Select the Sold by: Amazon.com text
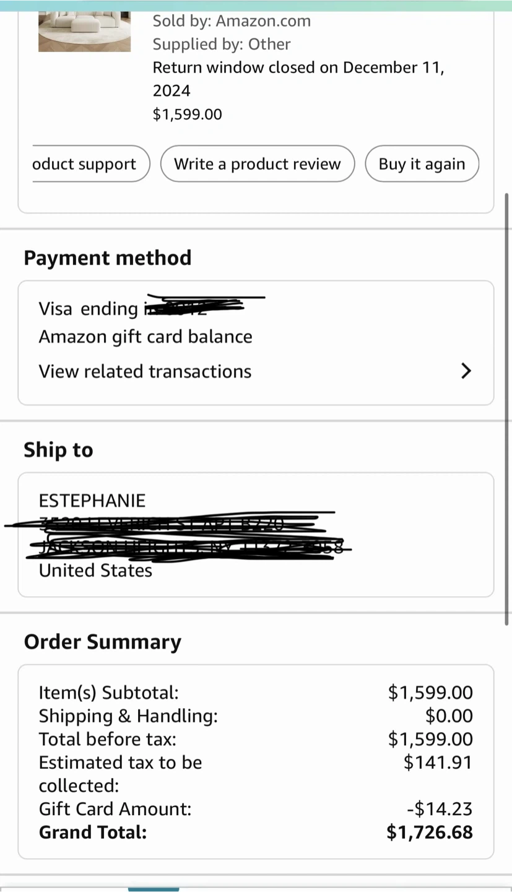 point(232,21)
